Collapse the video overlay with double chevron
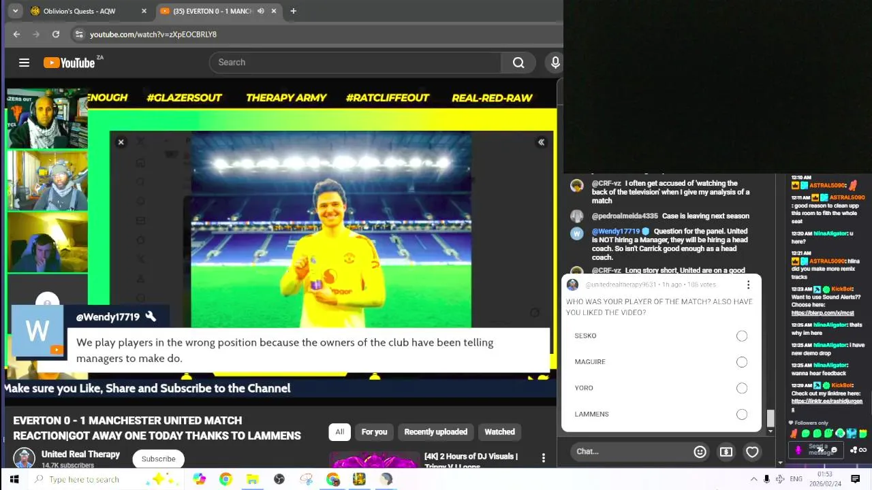This screenshot has width=872, height=490. (x=541, y=142)
